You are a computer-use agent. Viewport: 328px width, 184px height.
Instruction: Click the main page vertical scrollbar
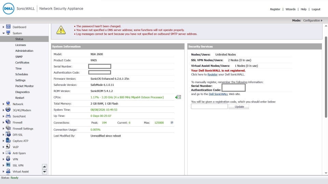(326, 77)
